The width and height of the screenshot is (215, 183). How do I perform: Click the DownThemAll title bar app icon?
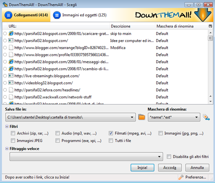(x=5, y=5)
